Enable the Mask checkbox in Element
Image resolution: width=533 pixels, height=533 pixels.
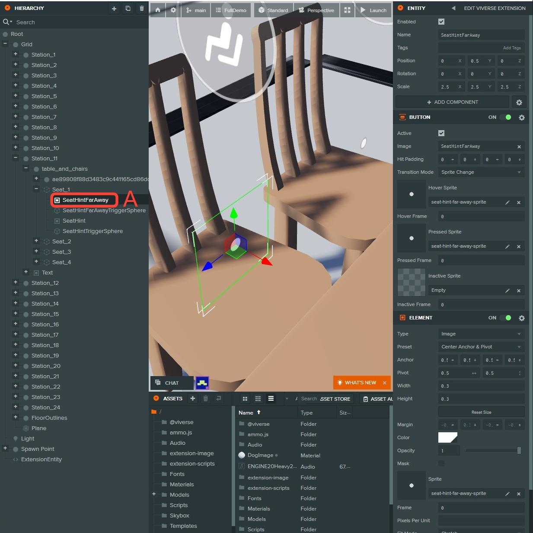[441, 463]
